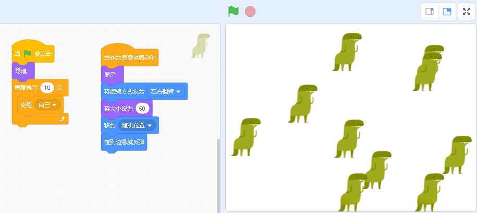Viewport: 477px width, 213px height.
Task: Click the green flag to run
Action: coord(234,11)
